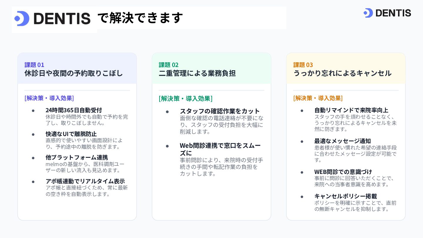Select the 快適なUIで離脱防止 heading
The width and height of the screenshot is (423, 238).
point(71,134)
